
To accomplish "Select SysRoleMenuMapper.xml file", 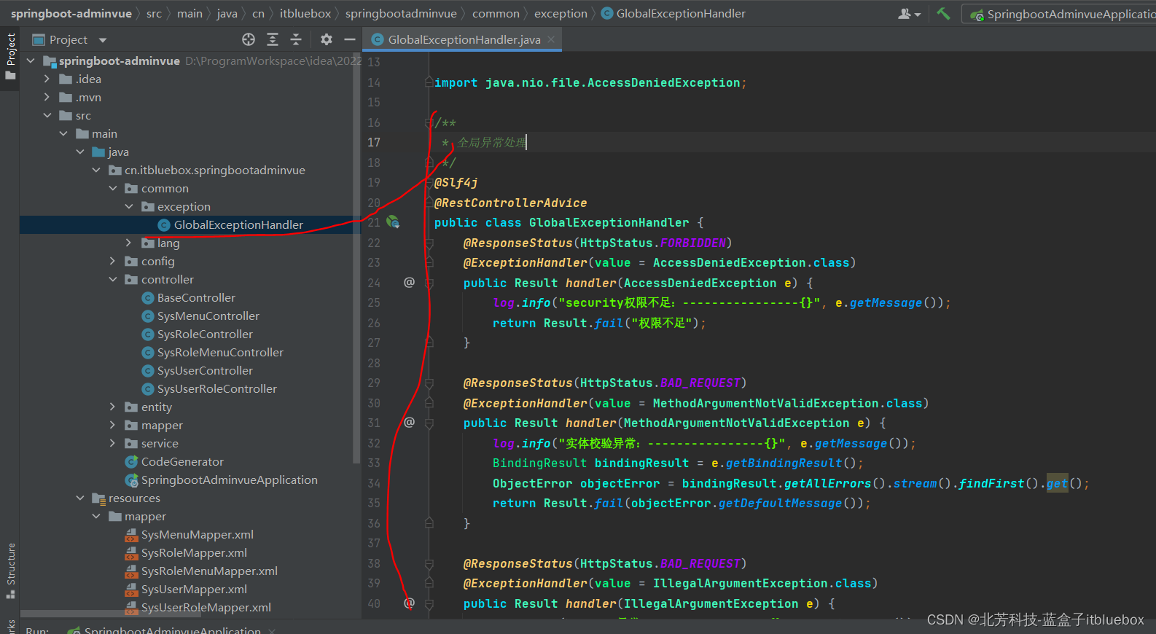I will (x=209, y=571).
